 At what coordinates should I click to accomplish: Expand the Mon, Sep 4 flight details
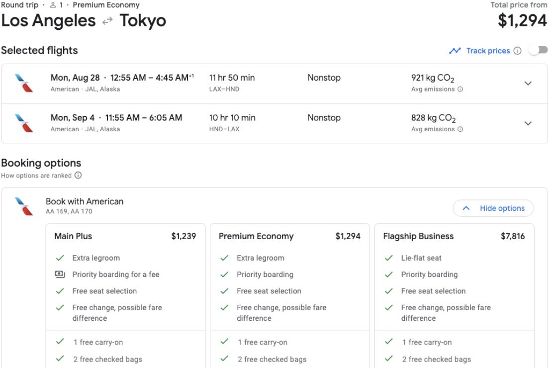tap(528, 123)
